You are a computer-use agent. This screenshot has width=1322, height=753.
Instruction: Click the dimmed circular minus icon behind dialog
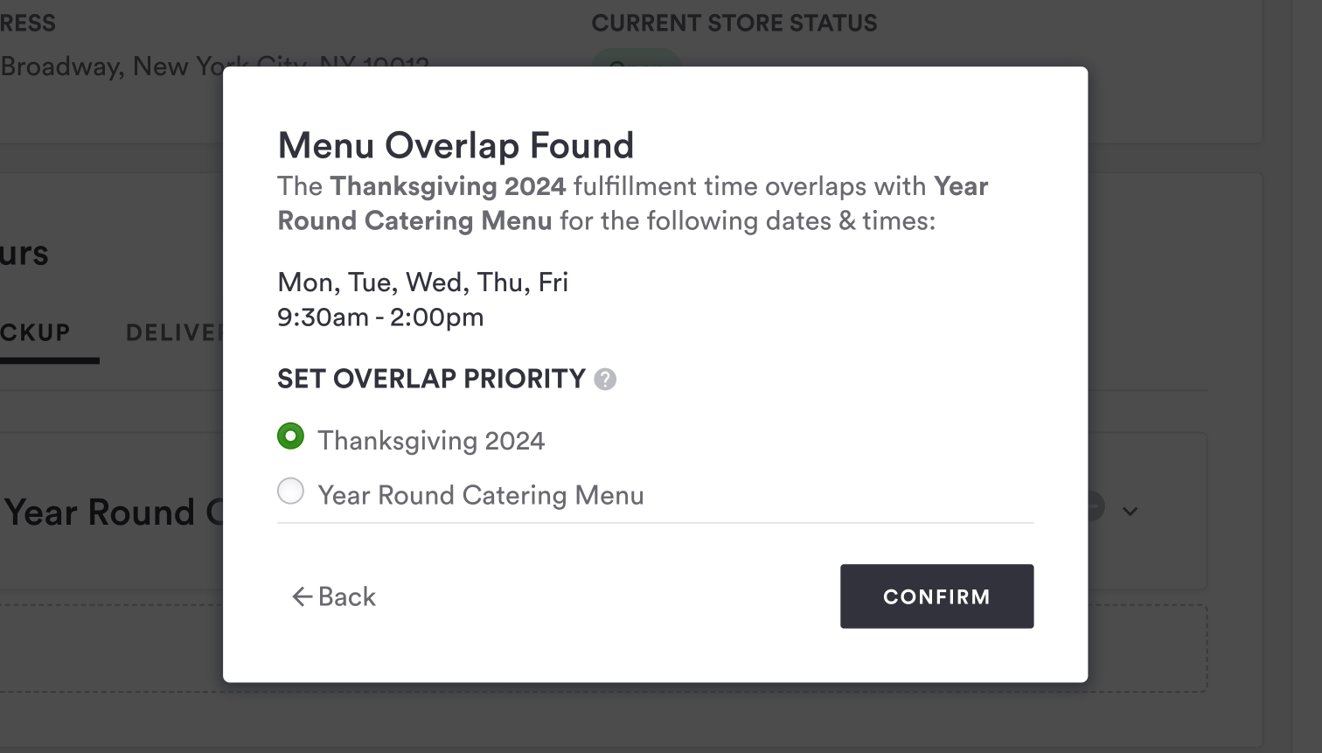click(1096, 505)
